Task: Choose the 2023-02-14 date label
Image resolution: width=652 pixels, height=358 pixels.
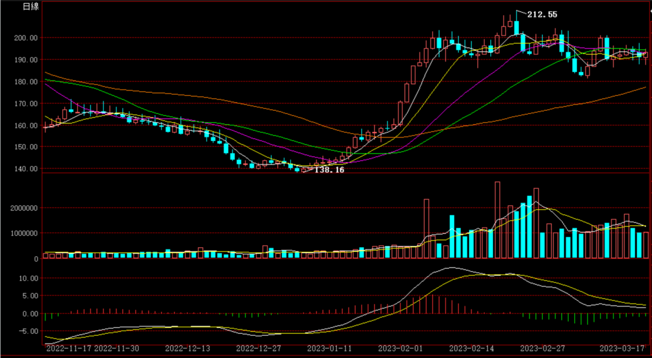Action: pyautogui.click(x=471, y=348)
